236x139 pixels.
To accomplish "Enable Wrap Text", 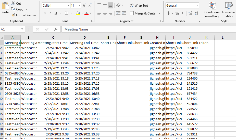I will coord(139,6).
